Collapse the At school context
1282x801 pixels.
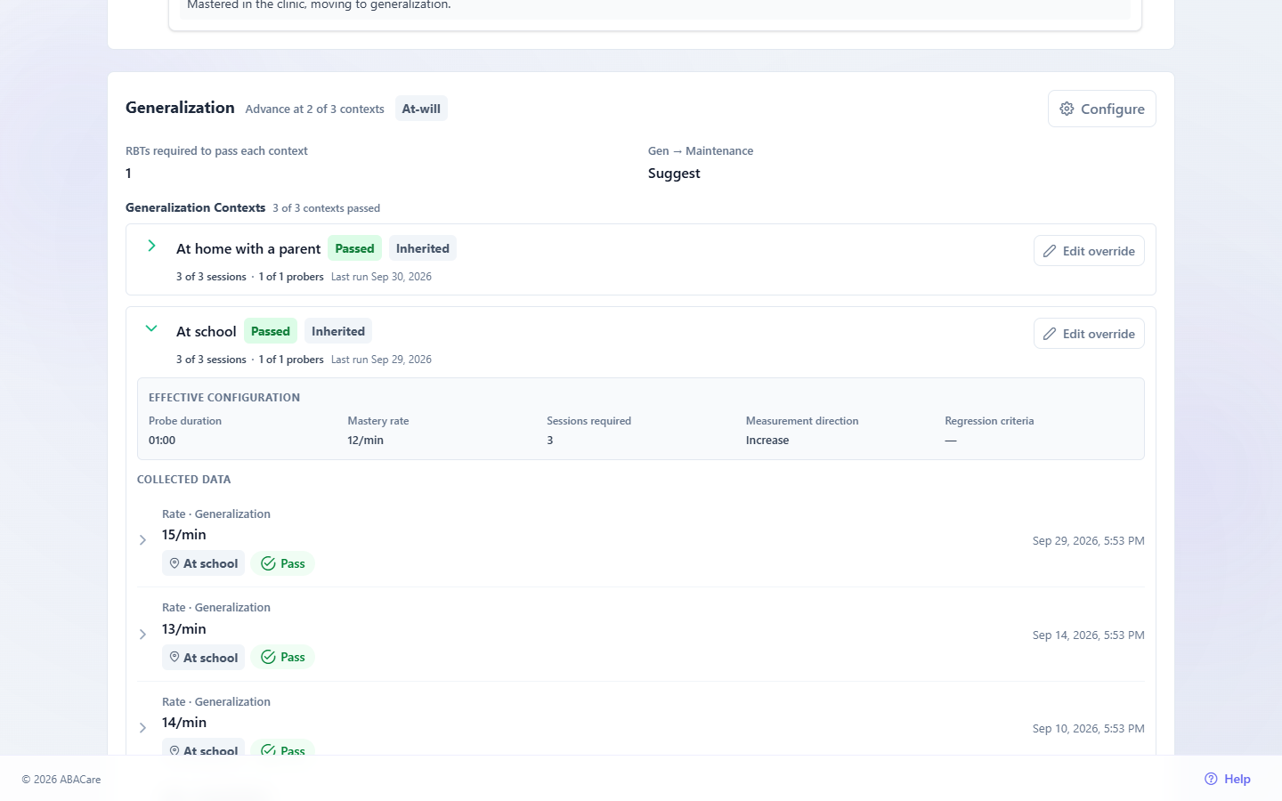click(x=151, y=328)
